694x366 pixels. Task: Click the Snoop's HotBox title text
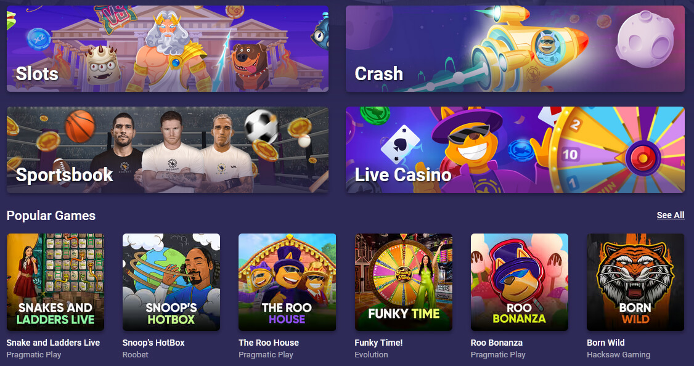[x=153, y=343]
